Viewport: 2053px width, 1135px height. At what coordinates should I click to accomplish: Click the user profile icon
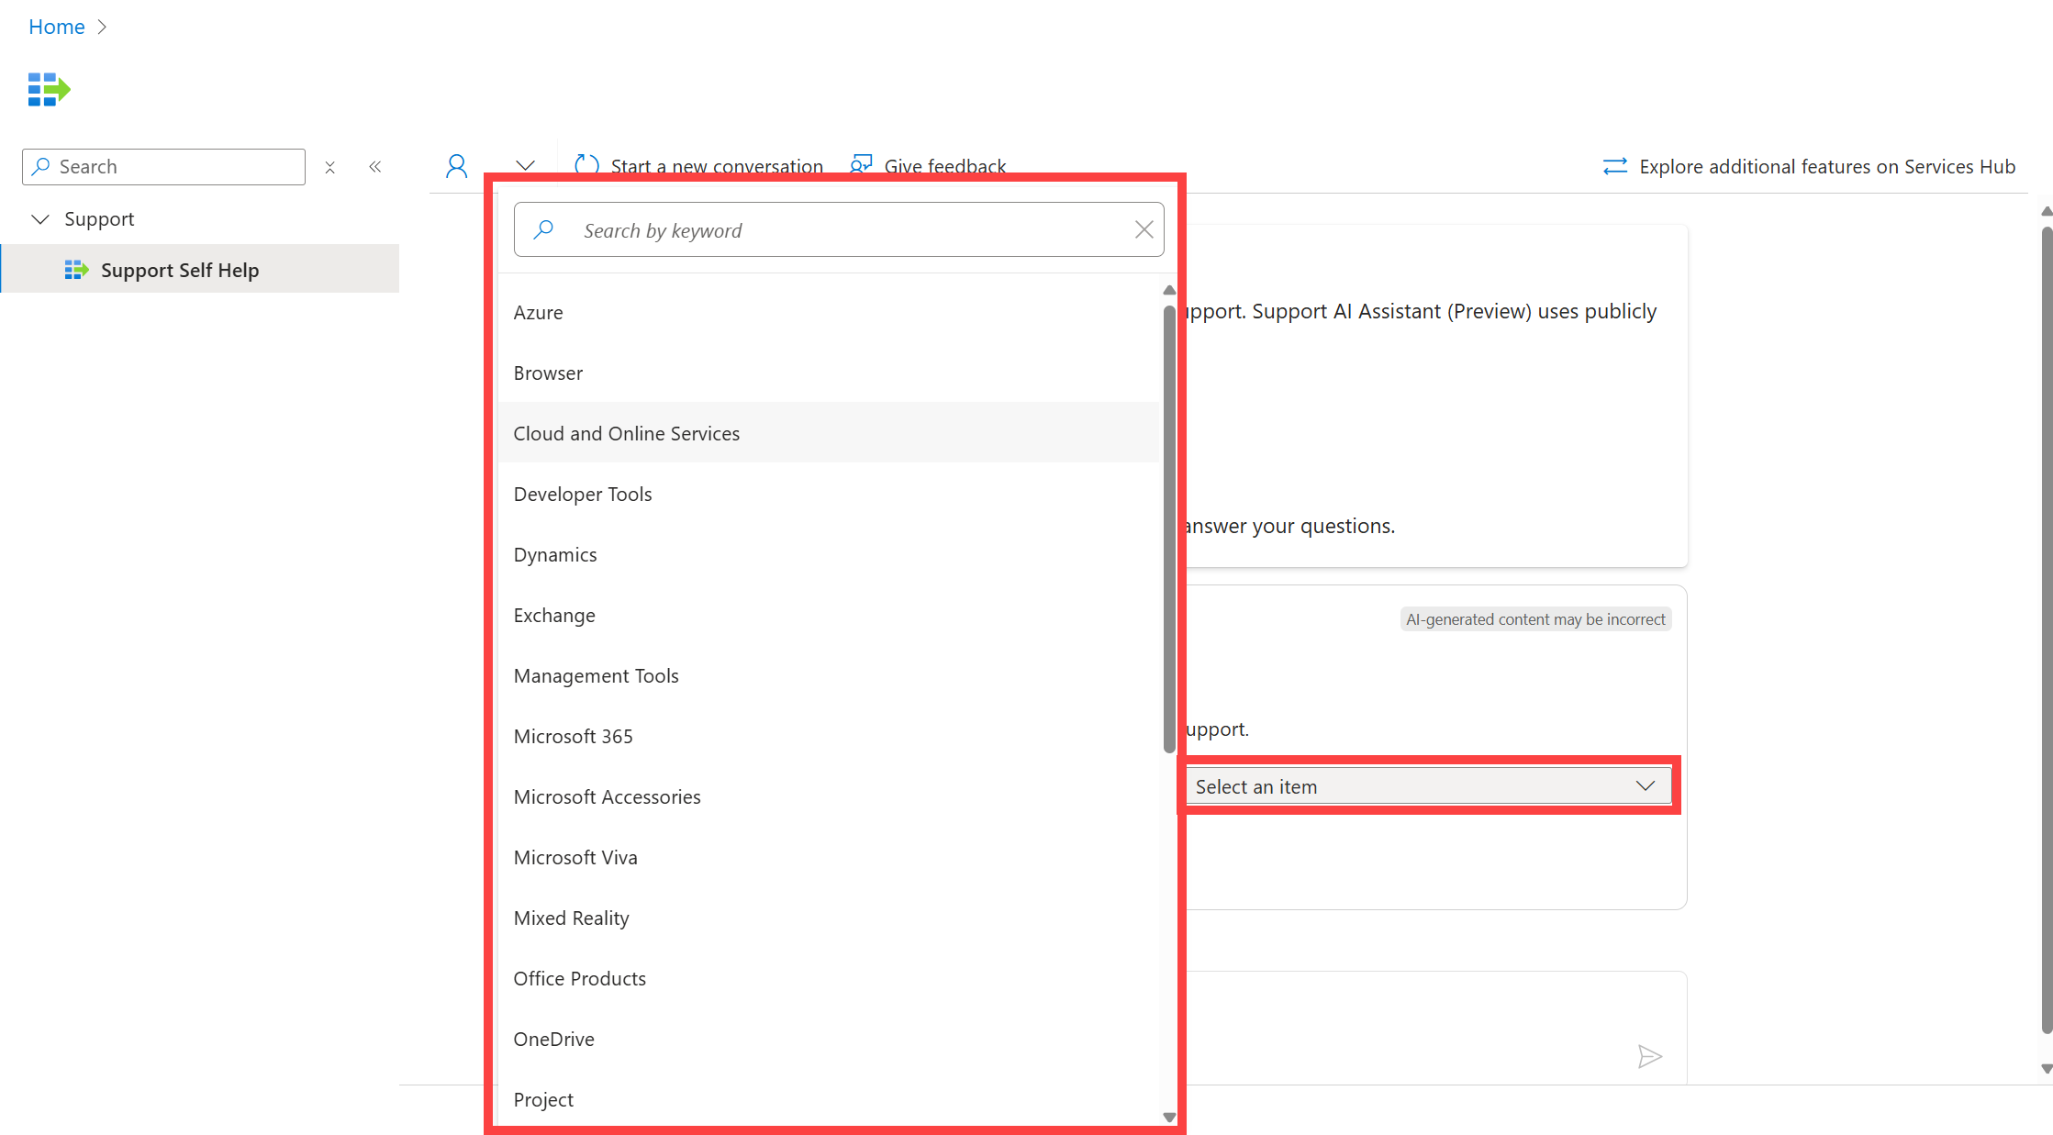coord(454,165)
